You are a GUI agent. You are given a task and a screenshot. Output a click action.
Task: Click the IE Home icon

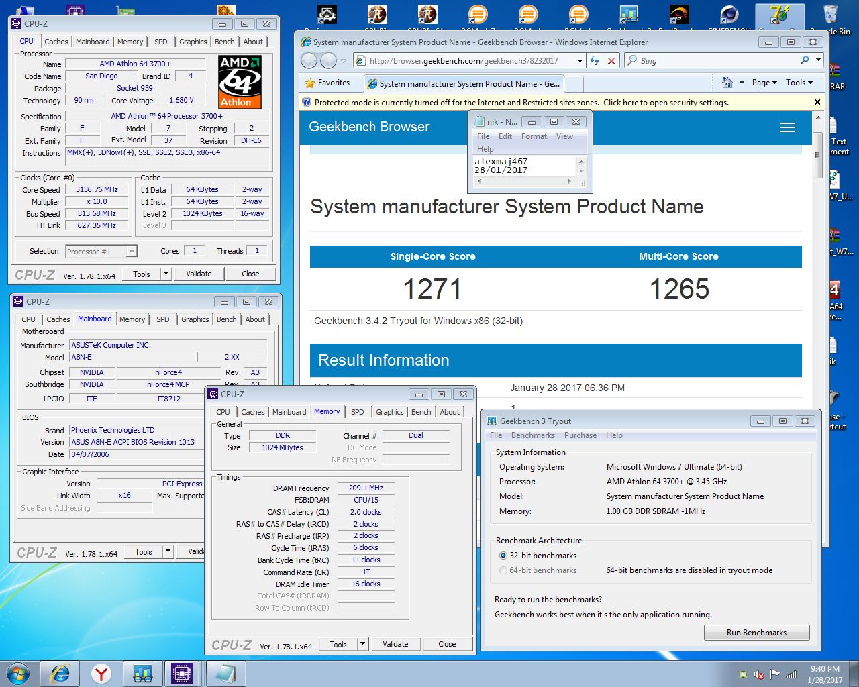coord(727,83)
